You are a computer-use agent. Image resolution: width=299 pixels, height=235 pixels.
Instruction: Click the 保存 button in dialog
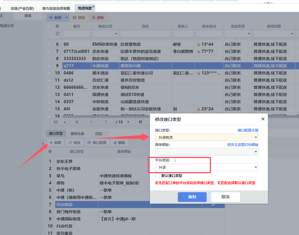coord(192,197)
